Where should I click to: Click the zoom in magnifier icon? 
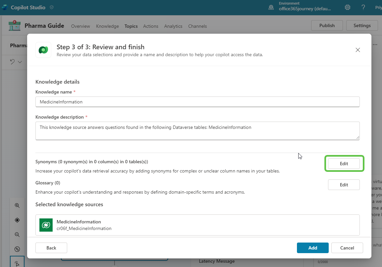[x=17, y=205]
